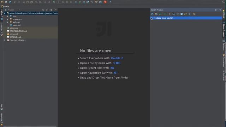Open the Favorites side tab
This screenshot has height=127, width=226.
tap(1, 119)
